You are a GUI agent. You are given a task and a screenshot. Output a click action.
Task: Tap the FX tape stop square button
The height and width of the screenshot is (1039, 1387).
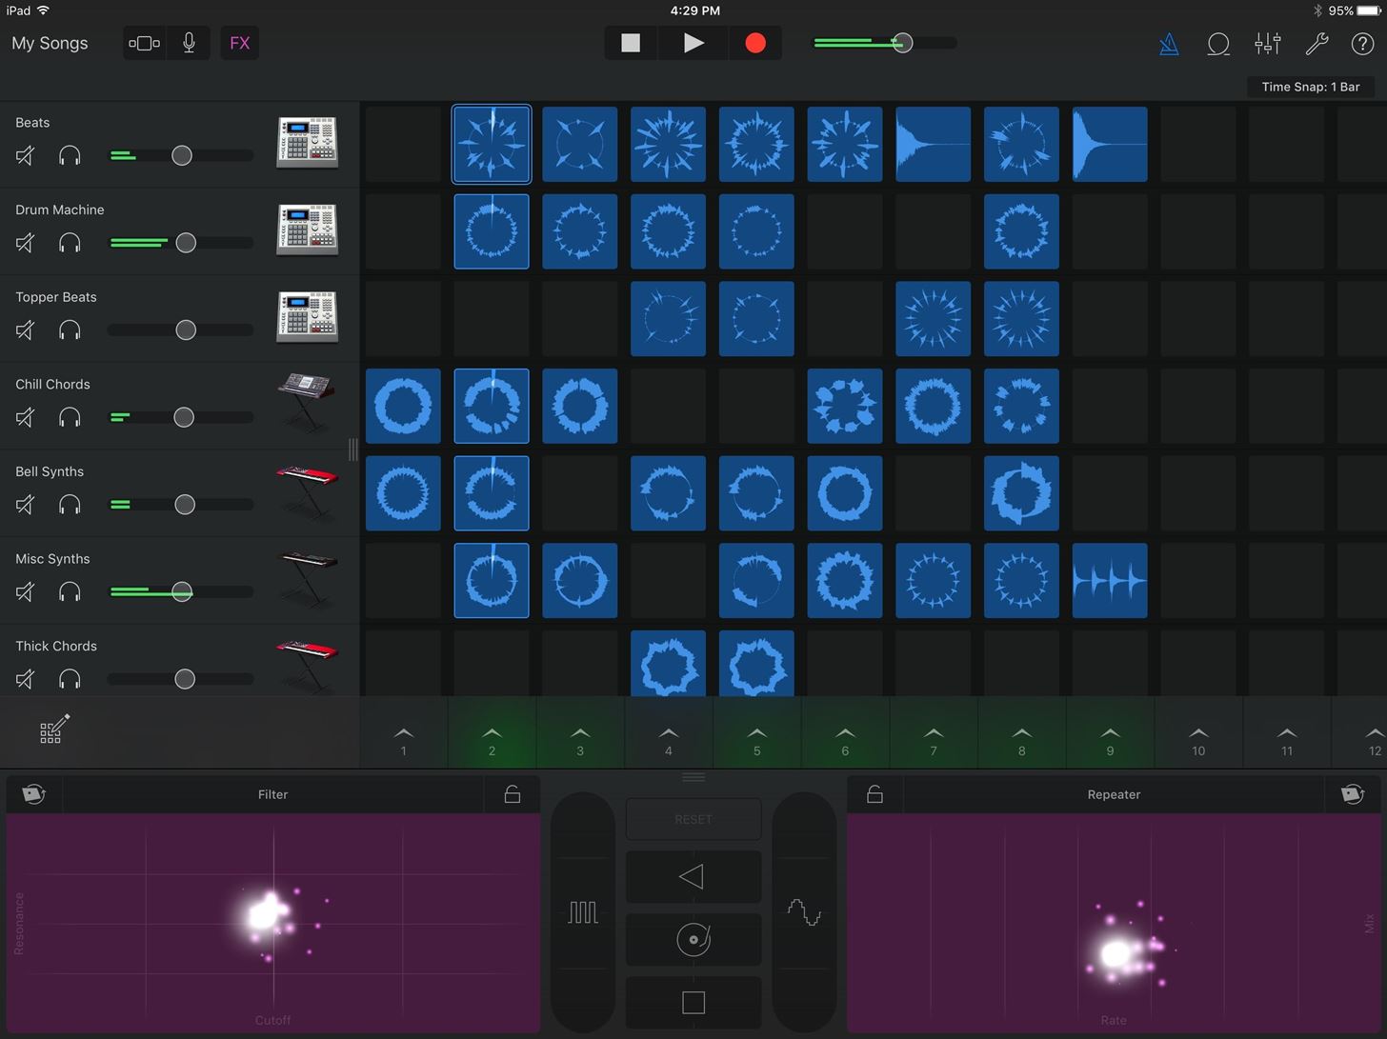[x=693, y=1003]
